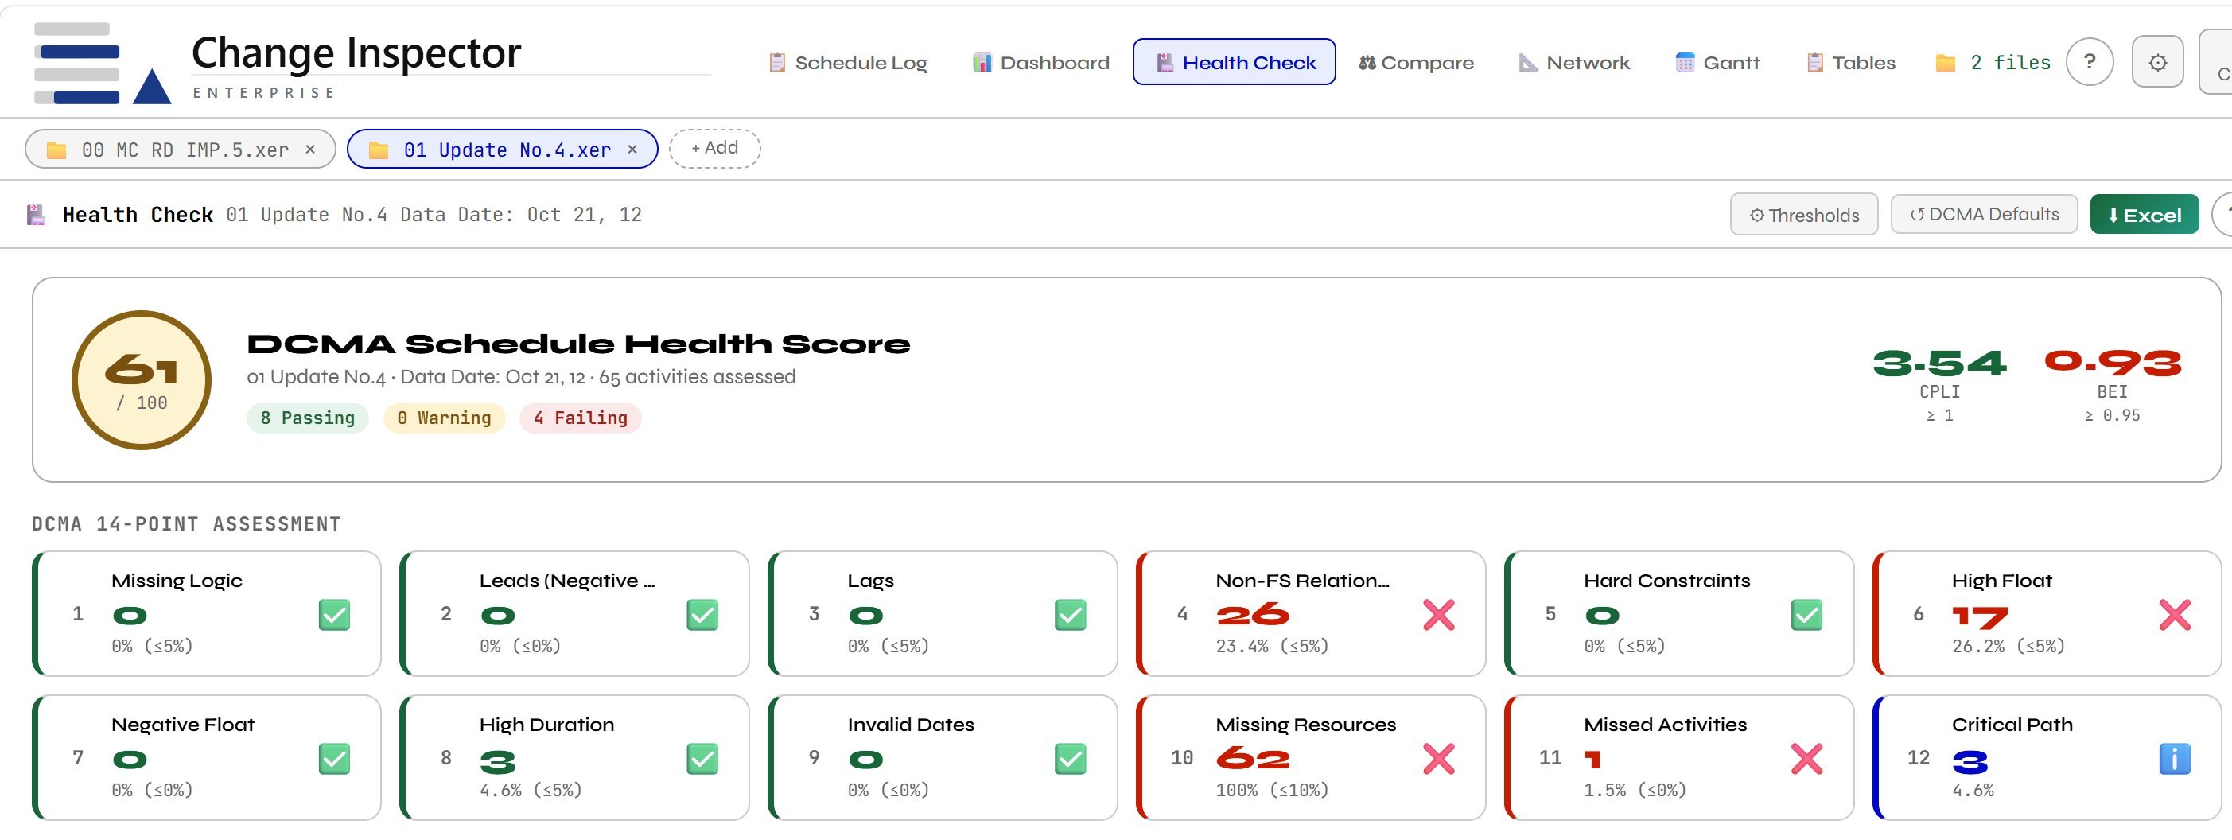
Task: Switch to the Tables tab
Action: pos(1851,62)
